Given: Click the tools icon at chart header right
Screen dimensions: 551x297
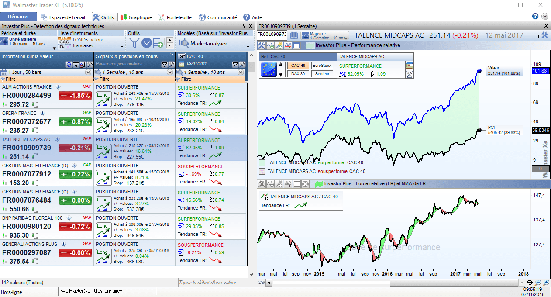Looking at the screenshot, I should (544, 35).
